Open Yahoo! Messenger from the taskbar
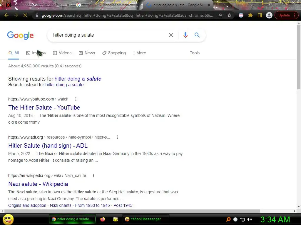 click(x=146, y=219)
